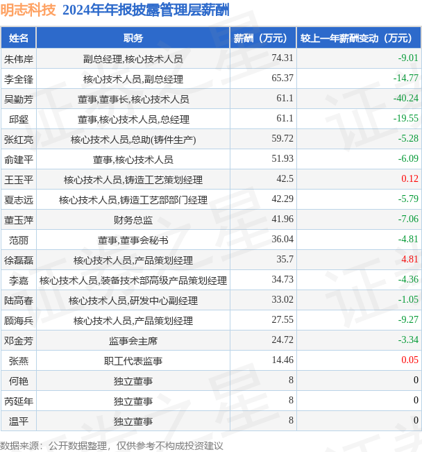Click the salary value 36.04
Viewport: 422px width, 452px height.
(282, 239)
